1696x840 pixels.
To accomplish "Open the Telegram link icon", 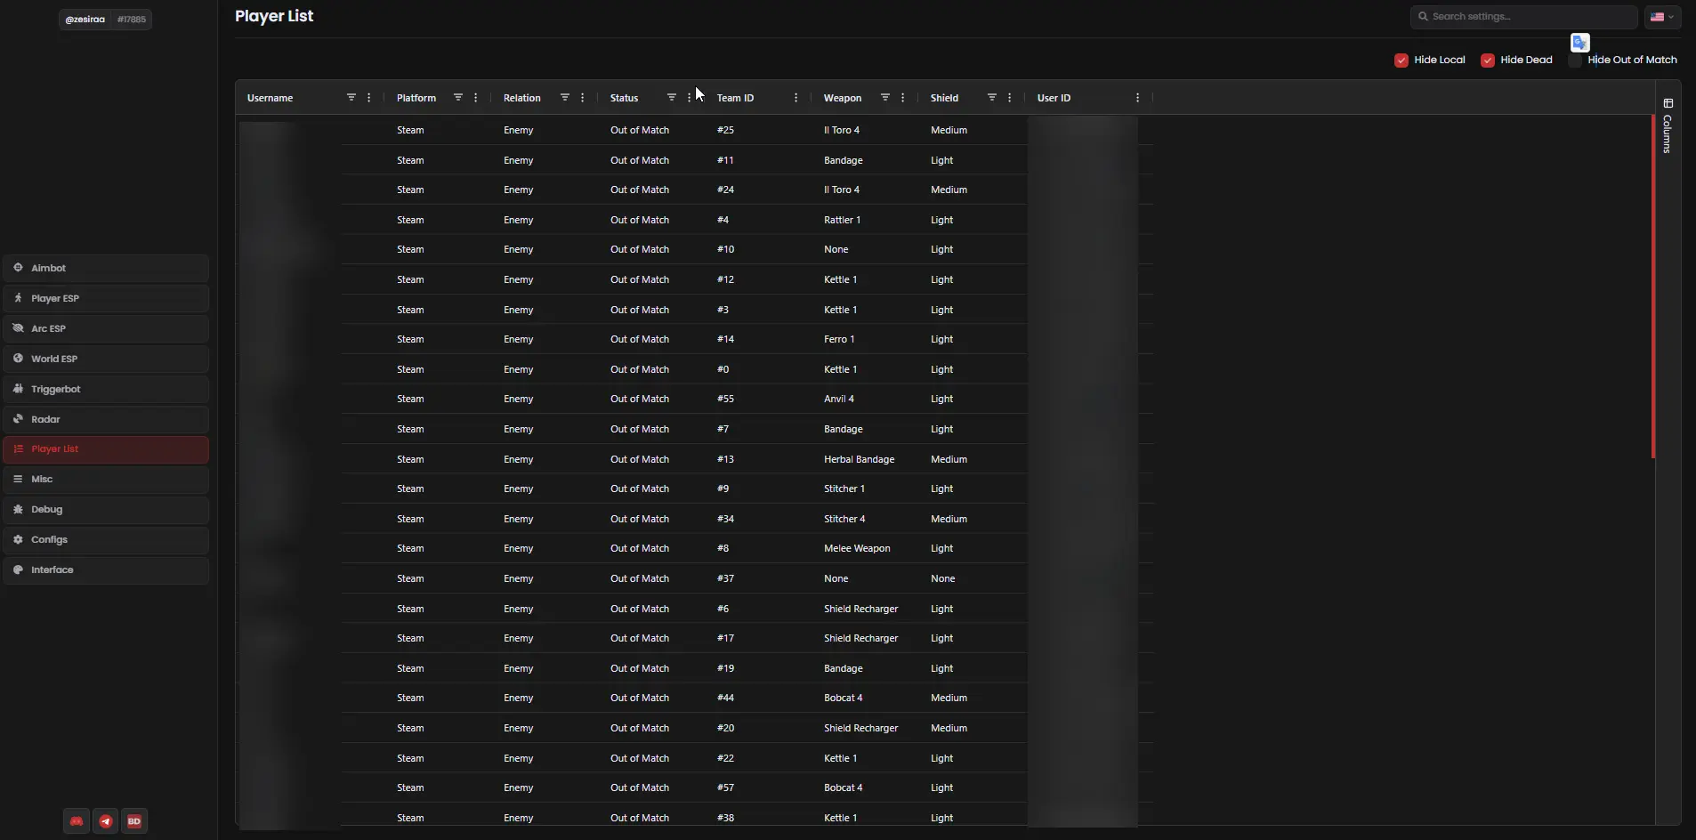I will point(106,821).
